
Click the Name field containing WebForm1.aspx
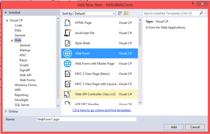pos(87,119)
